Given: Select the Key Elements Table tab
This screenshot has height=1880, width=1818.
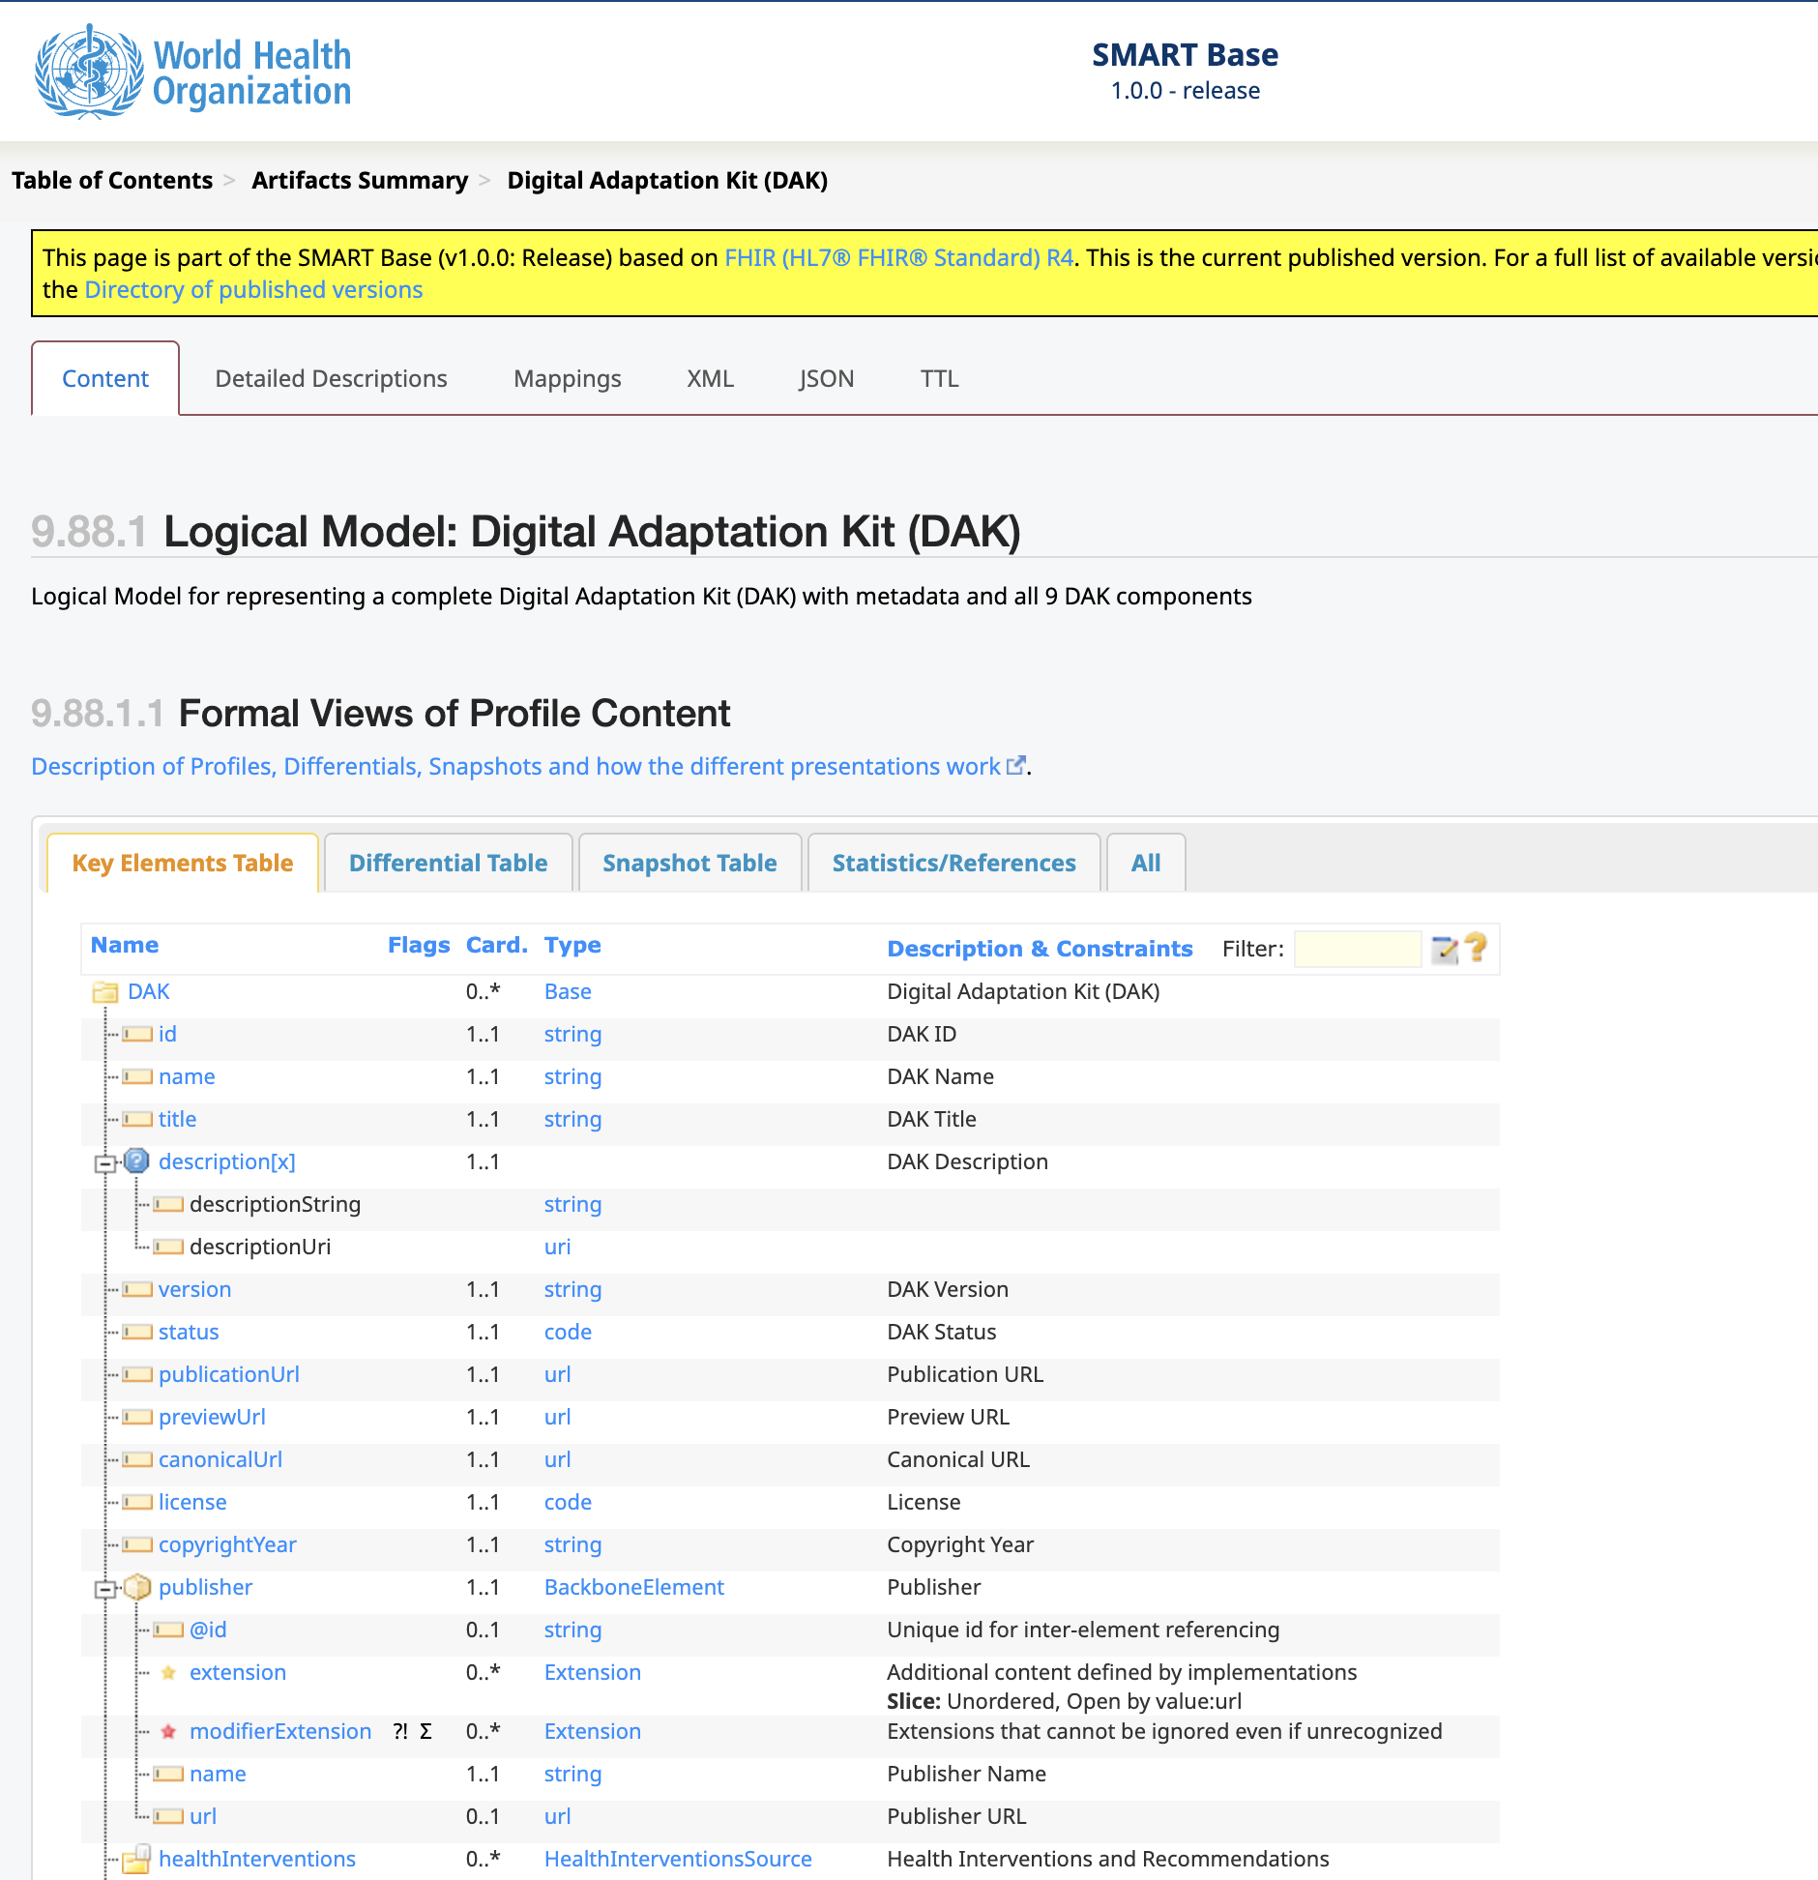Looking at the screenshot, I should (x=183, y=863).
